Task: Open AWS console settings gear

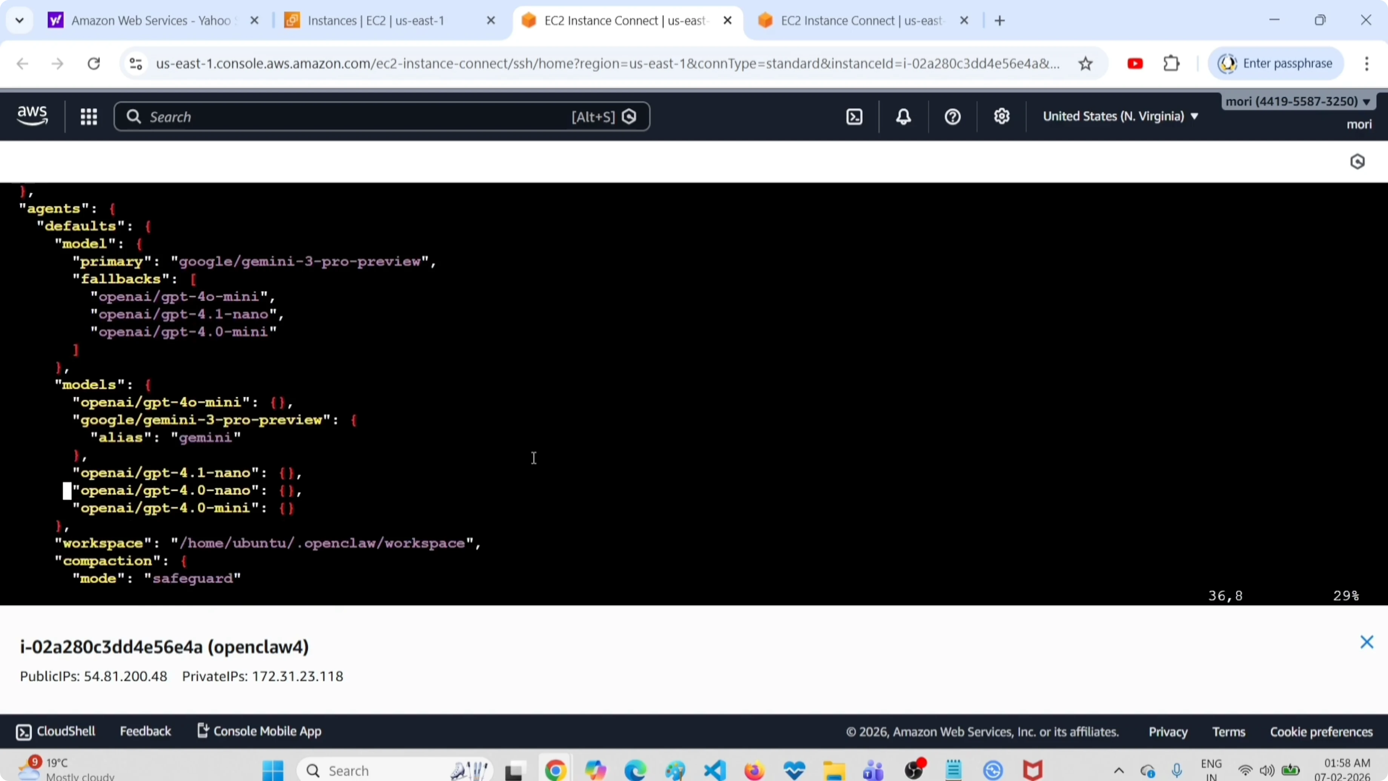Action: 1002,117
